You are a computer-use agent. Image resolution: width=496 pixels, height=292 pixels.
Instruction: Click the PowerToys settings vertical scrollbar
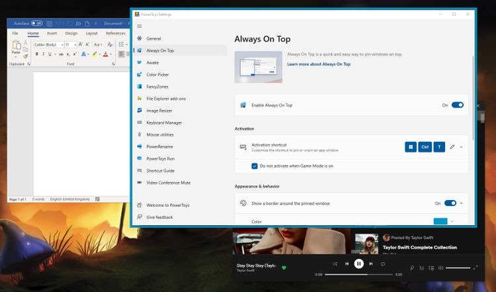(474, 98)
